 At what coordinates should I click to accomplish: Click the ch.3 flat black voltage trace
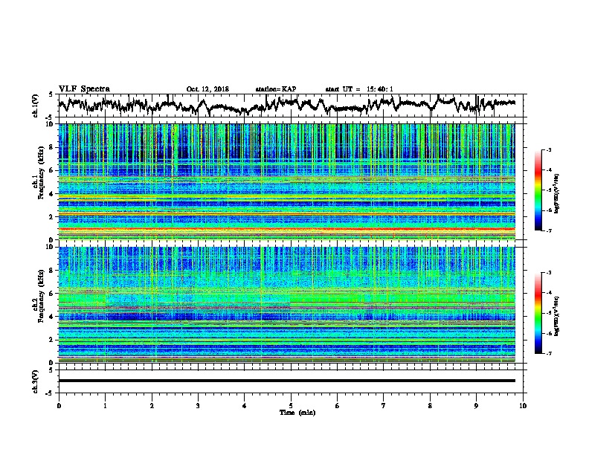coord(286,381)
